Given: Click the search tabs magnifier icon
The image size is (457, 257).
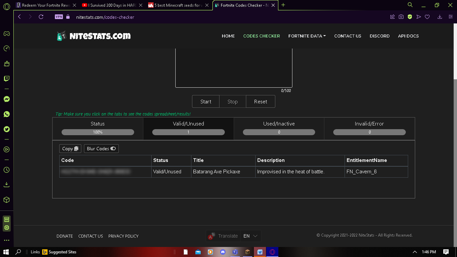Looking at the screenshot, I should (410, 5).
